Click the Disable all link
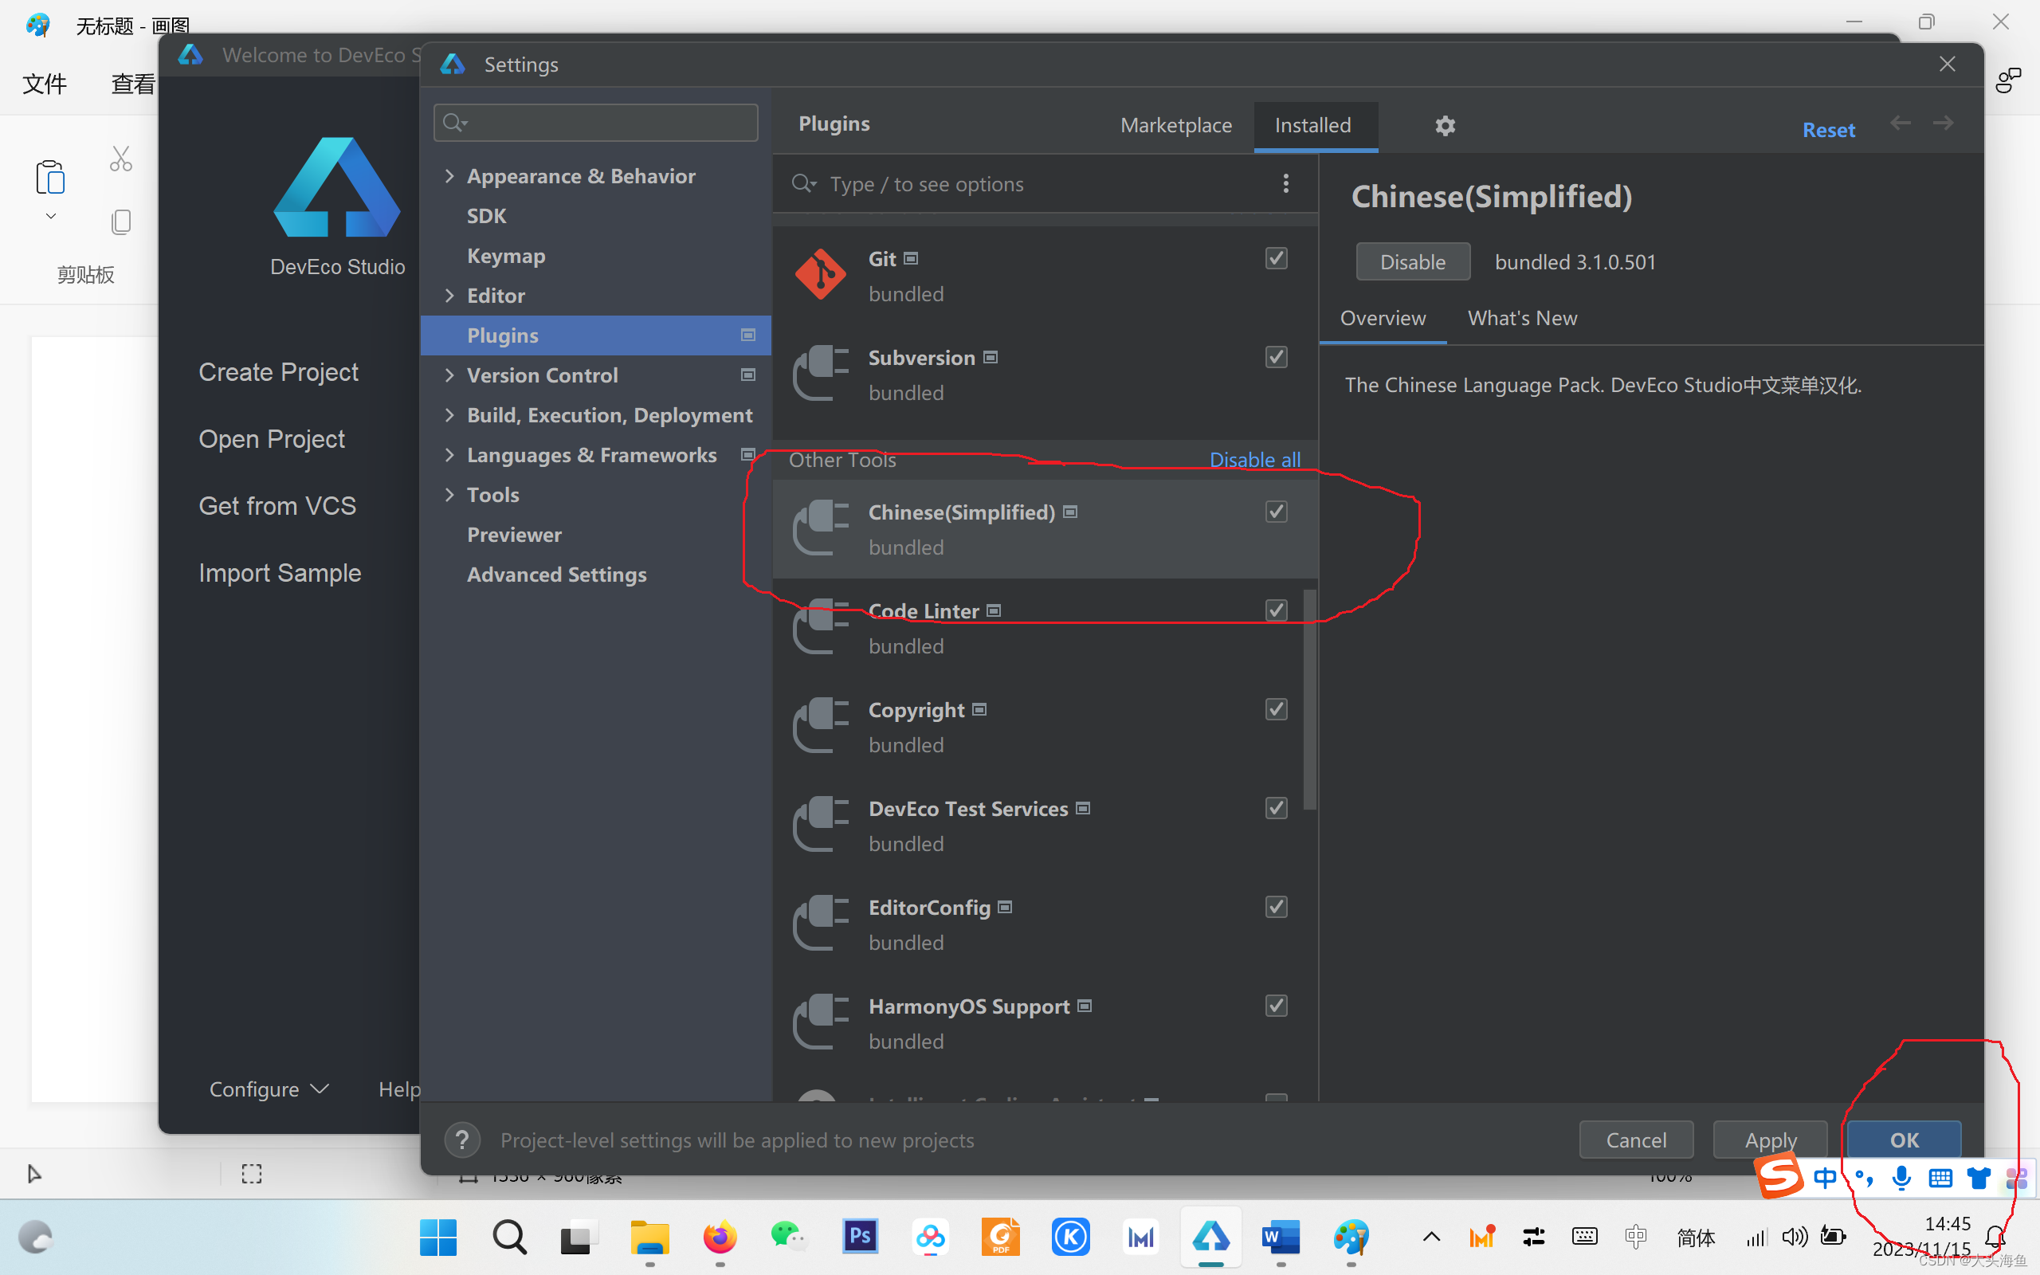The height and width of the screenshot is (1275, 2040). 1254,459
